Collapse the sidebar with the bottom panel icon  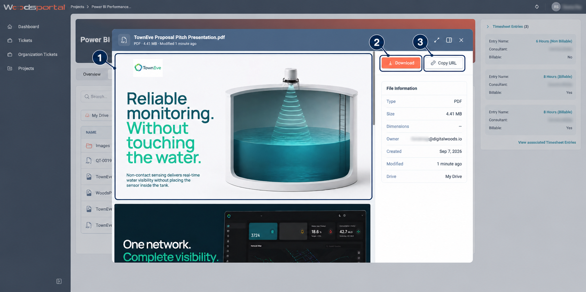coord(59,281)
